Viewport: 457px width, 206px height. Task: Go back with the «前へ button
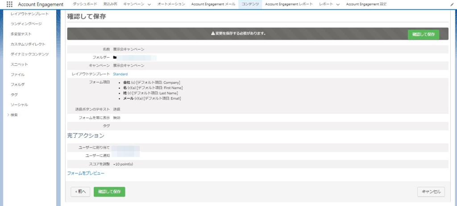tap(80, 192)
